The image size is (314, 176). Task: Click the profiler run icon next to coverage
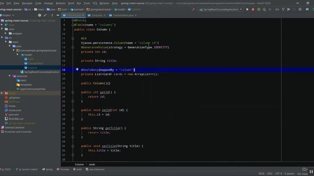[264, 9]
